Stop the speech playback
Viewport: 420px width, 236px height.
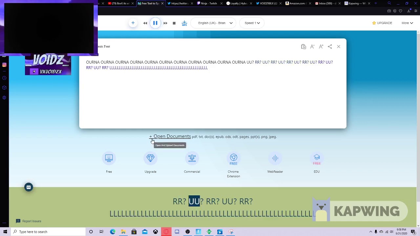174,23
